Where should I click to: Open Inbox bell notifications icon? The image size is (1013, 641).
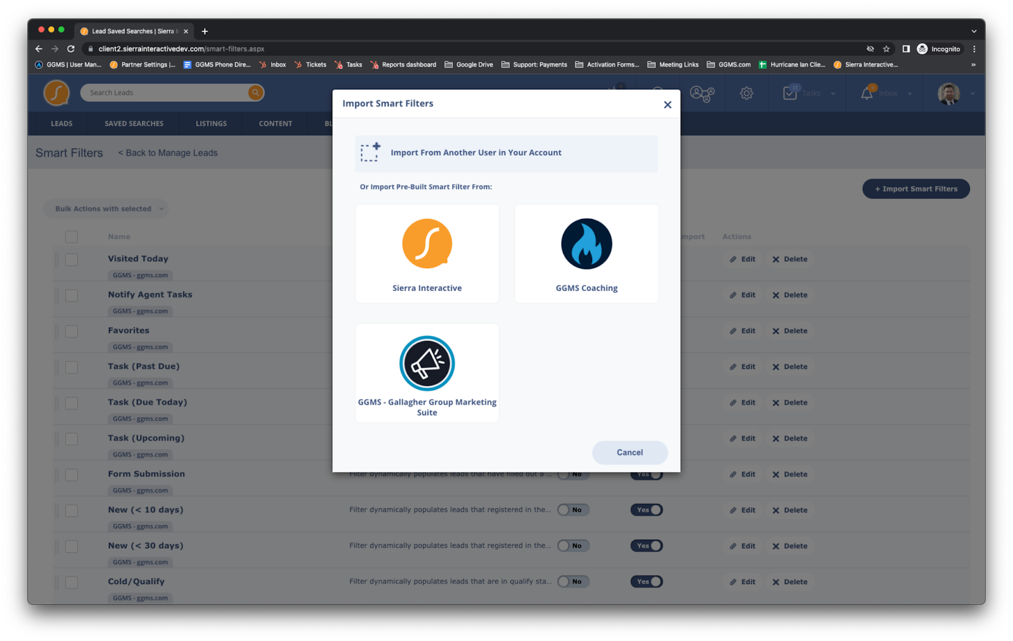click(x=867, y=94)
